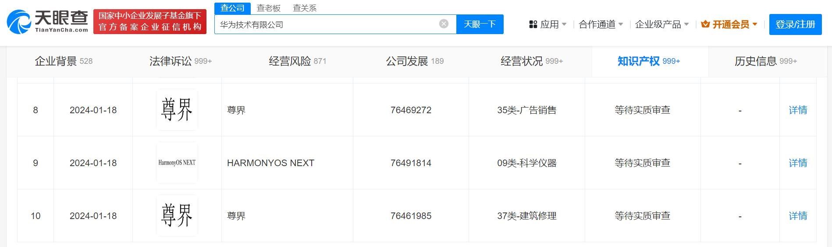Click the 应用 grid icon
The width and height of the screenshot is (832, 247).
pos(533,24)
